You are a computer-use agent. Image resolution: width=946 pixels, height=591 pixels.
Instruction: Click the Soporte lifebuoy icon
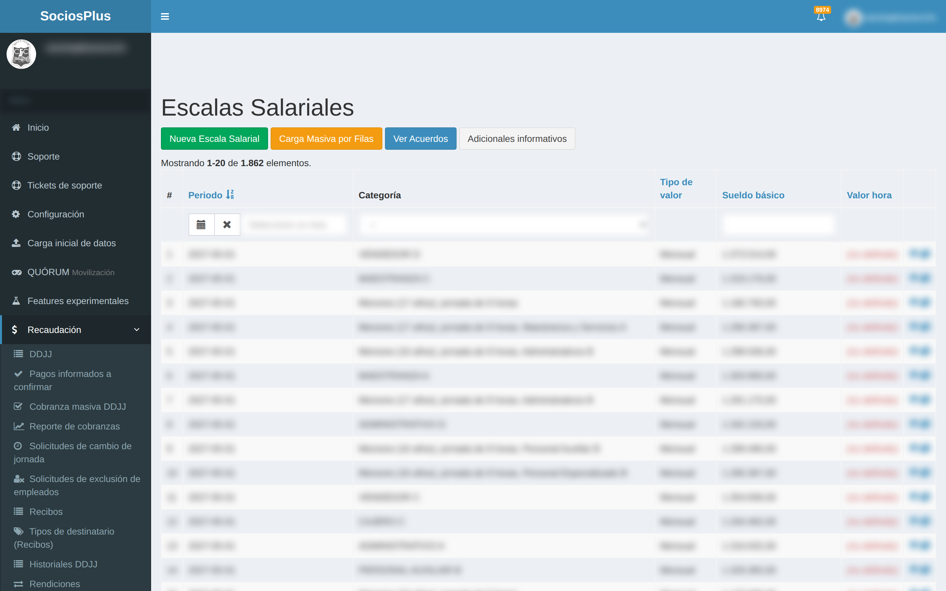[16, 156]
